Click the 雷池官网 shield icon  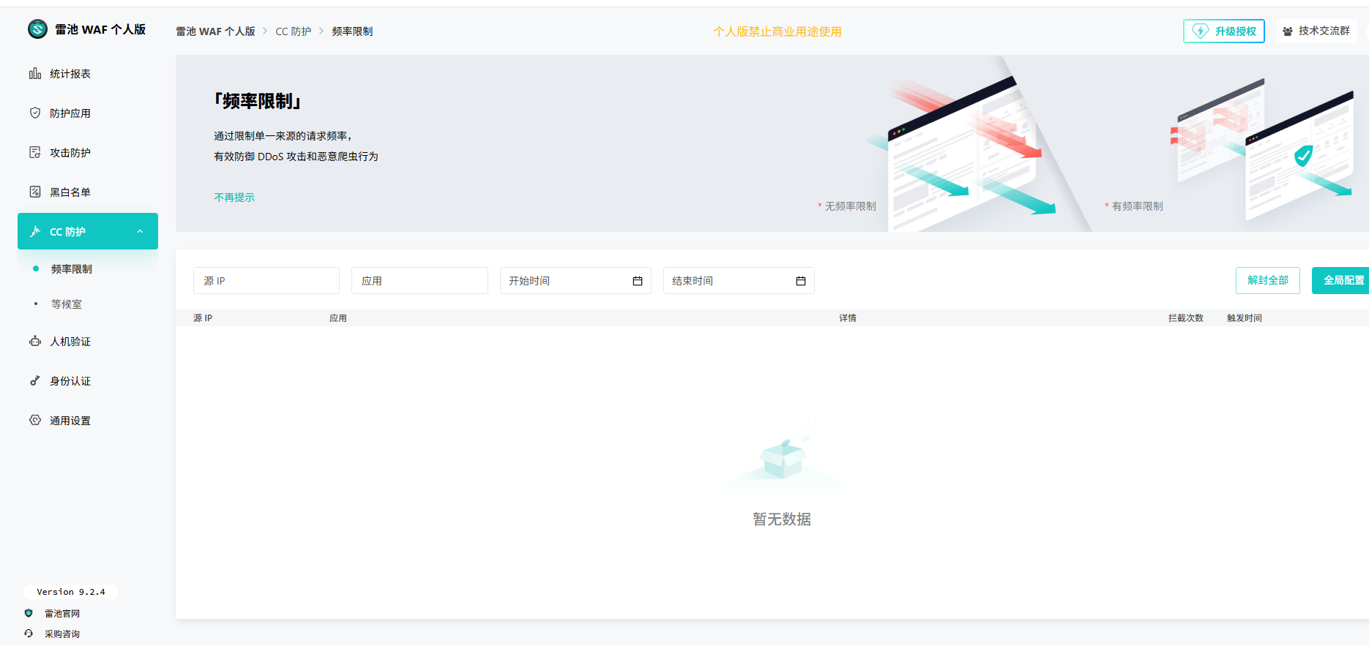tap(29, 613)
